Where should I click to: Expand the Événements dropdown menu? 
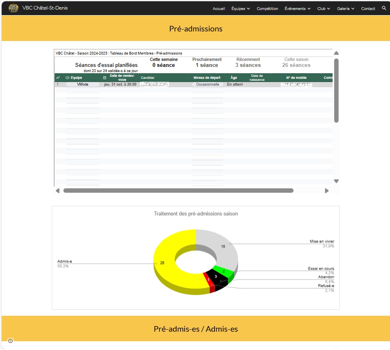pyautogui.click(x=297, y=9)
